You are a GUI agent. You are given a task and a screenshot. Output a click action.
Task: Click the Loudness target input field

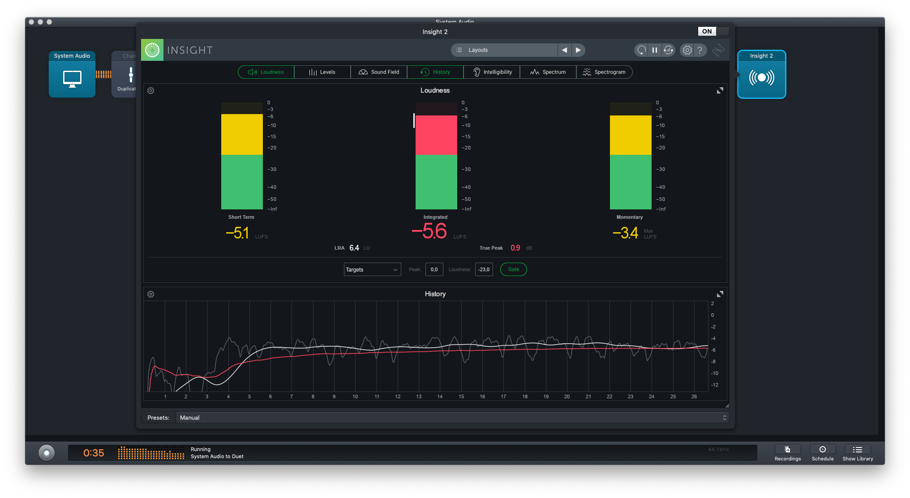coord(484,269)
